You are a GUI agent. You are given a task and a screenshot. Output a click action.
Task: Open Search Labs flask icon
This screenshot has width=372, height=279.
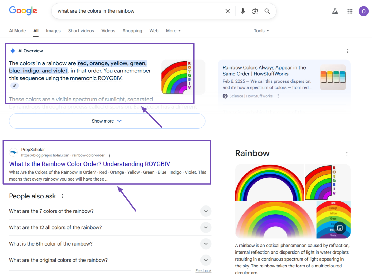point(335,11)
